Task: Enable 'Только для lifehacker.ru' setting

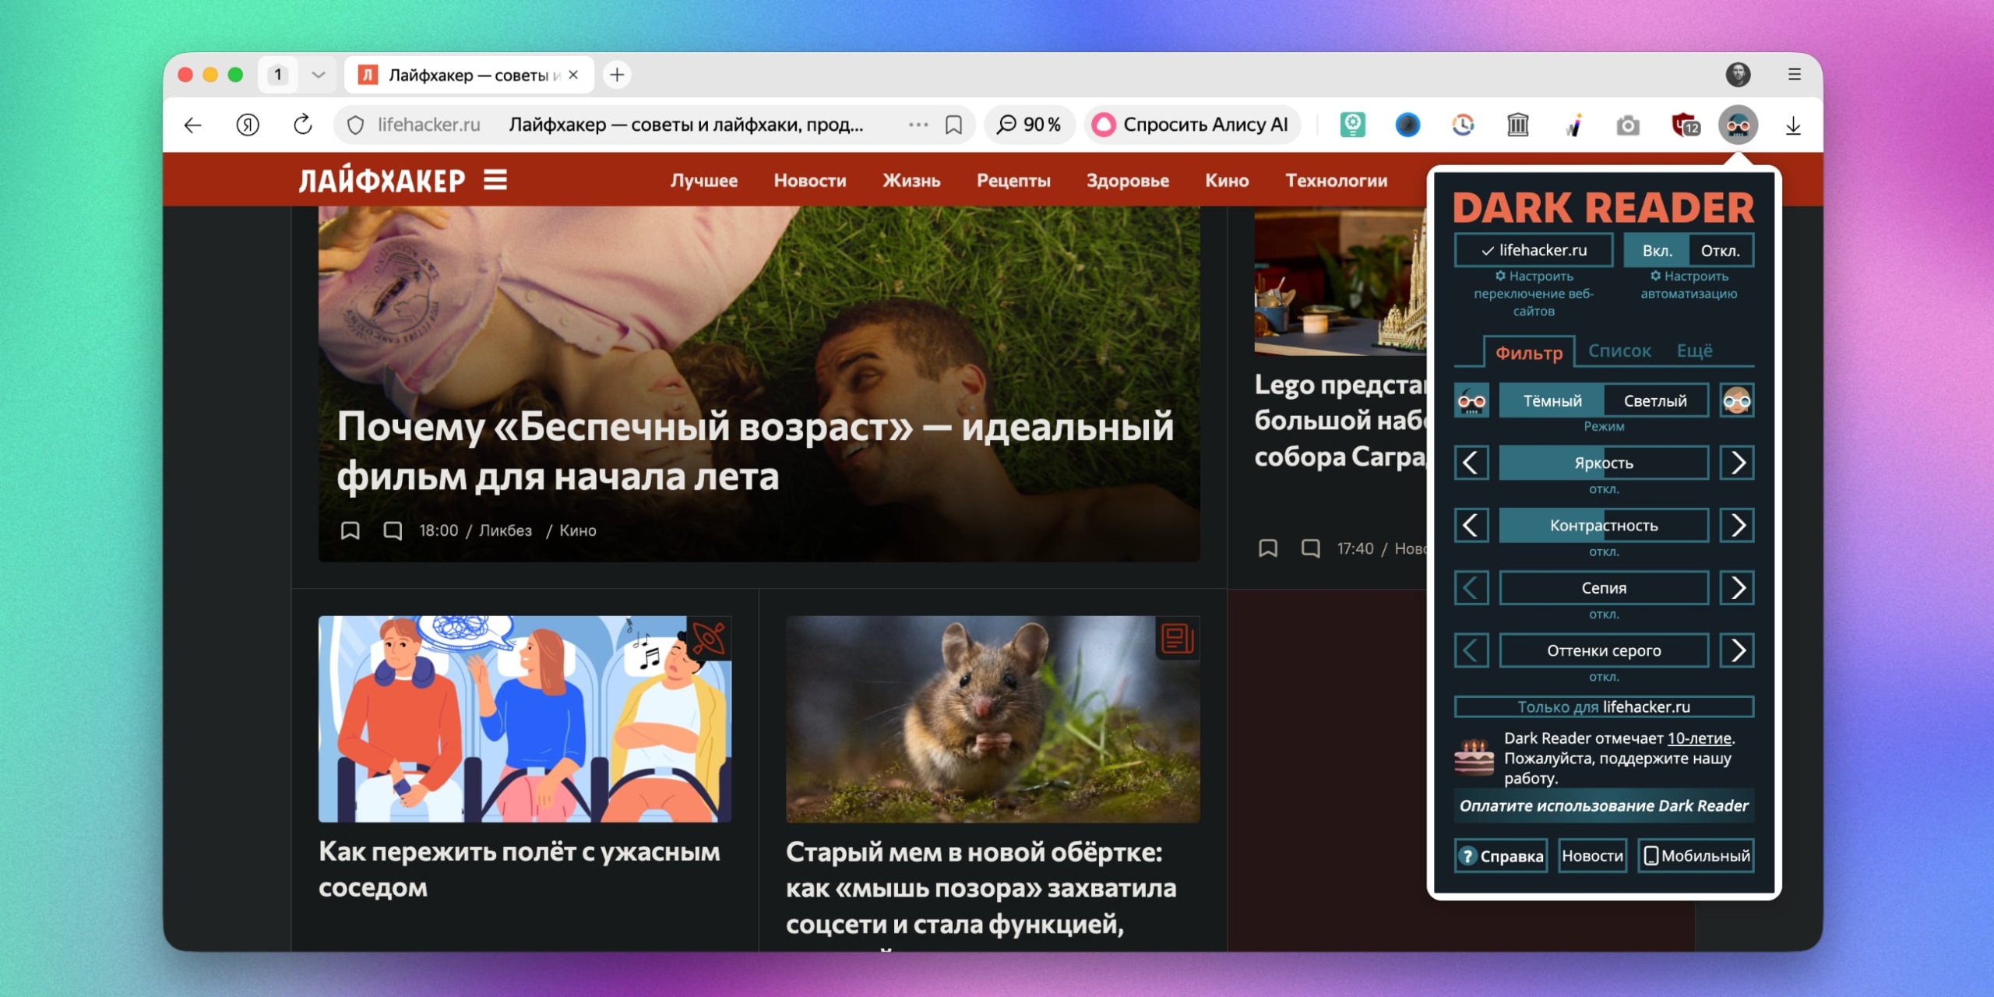Action: [1604, 706]
